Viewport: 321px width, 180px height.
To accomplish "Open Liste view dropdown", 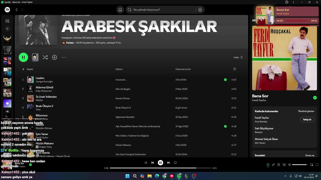I will 238,57.
